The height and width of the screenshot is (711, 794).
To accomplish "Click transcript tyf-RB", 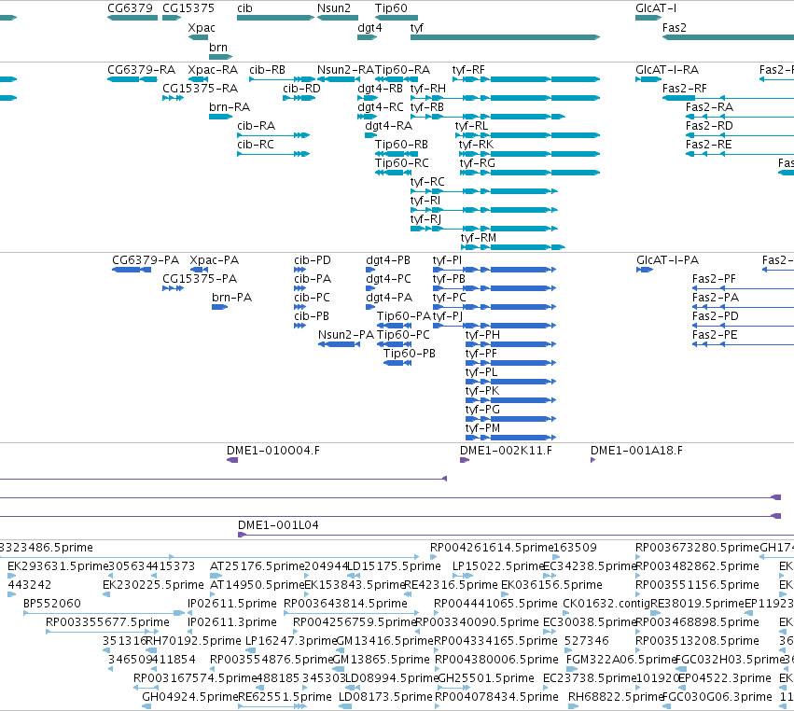I will point(488,117).
